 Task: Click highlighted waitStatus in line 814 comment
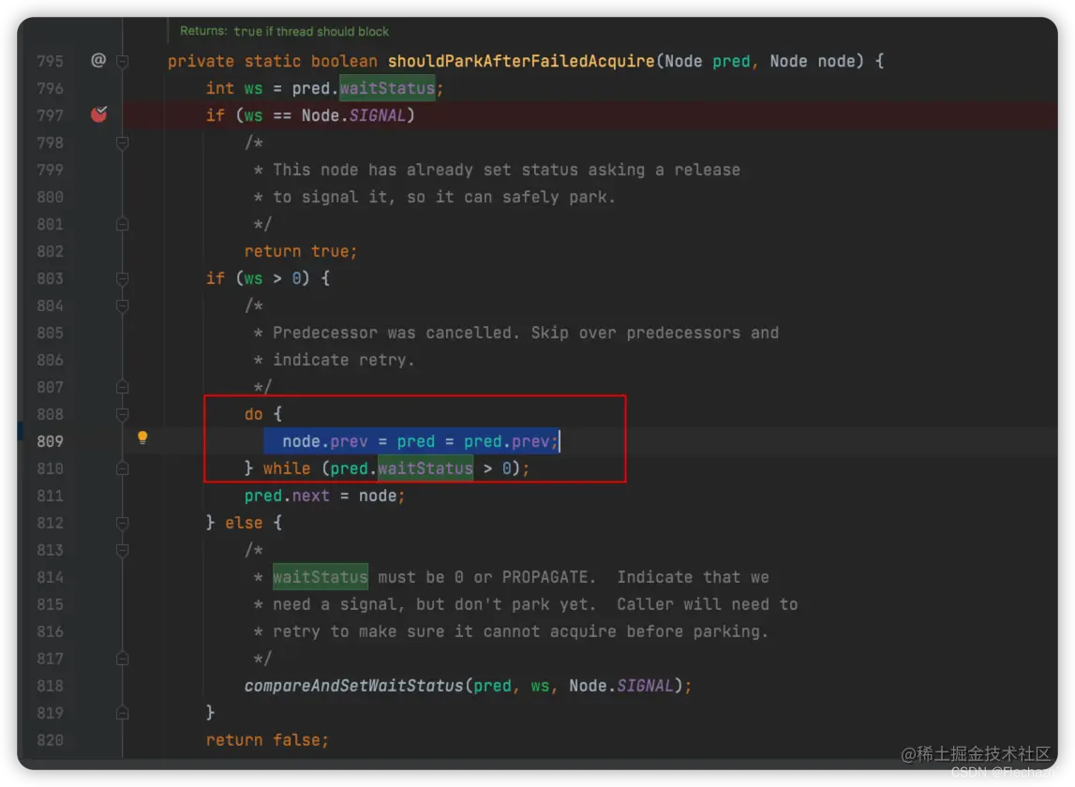coord(321,577)
